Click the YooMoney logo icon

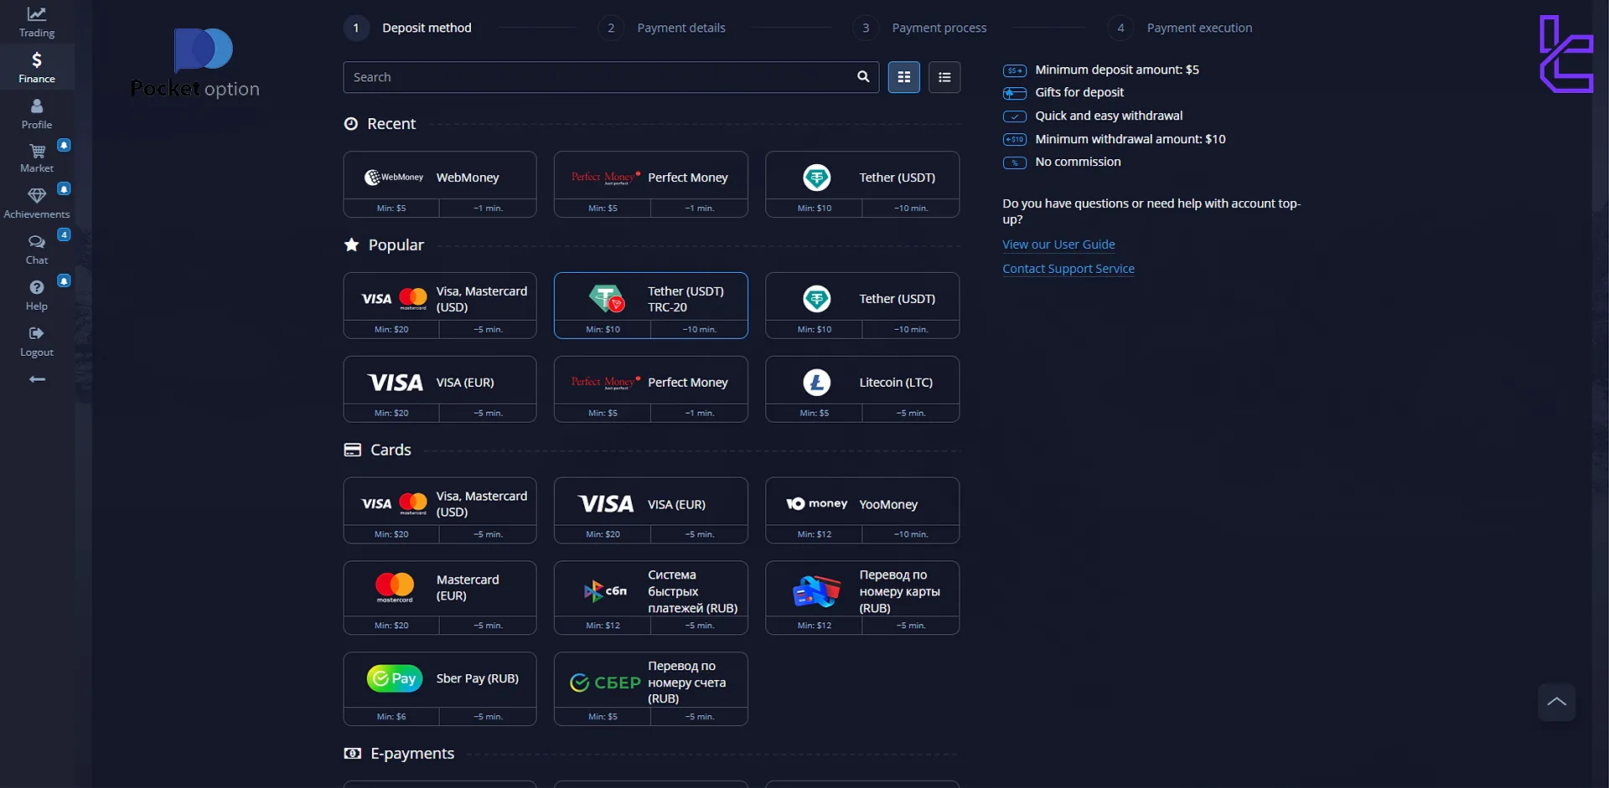(x=817, y=503)
